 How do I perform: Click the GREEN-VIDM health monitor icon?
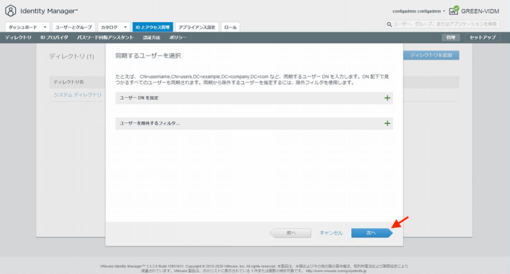coord(454,10)
